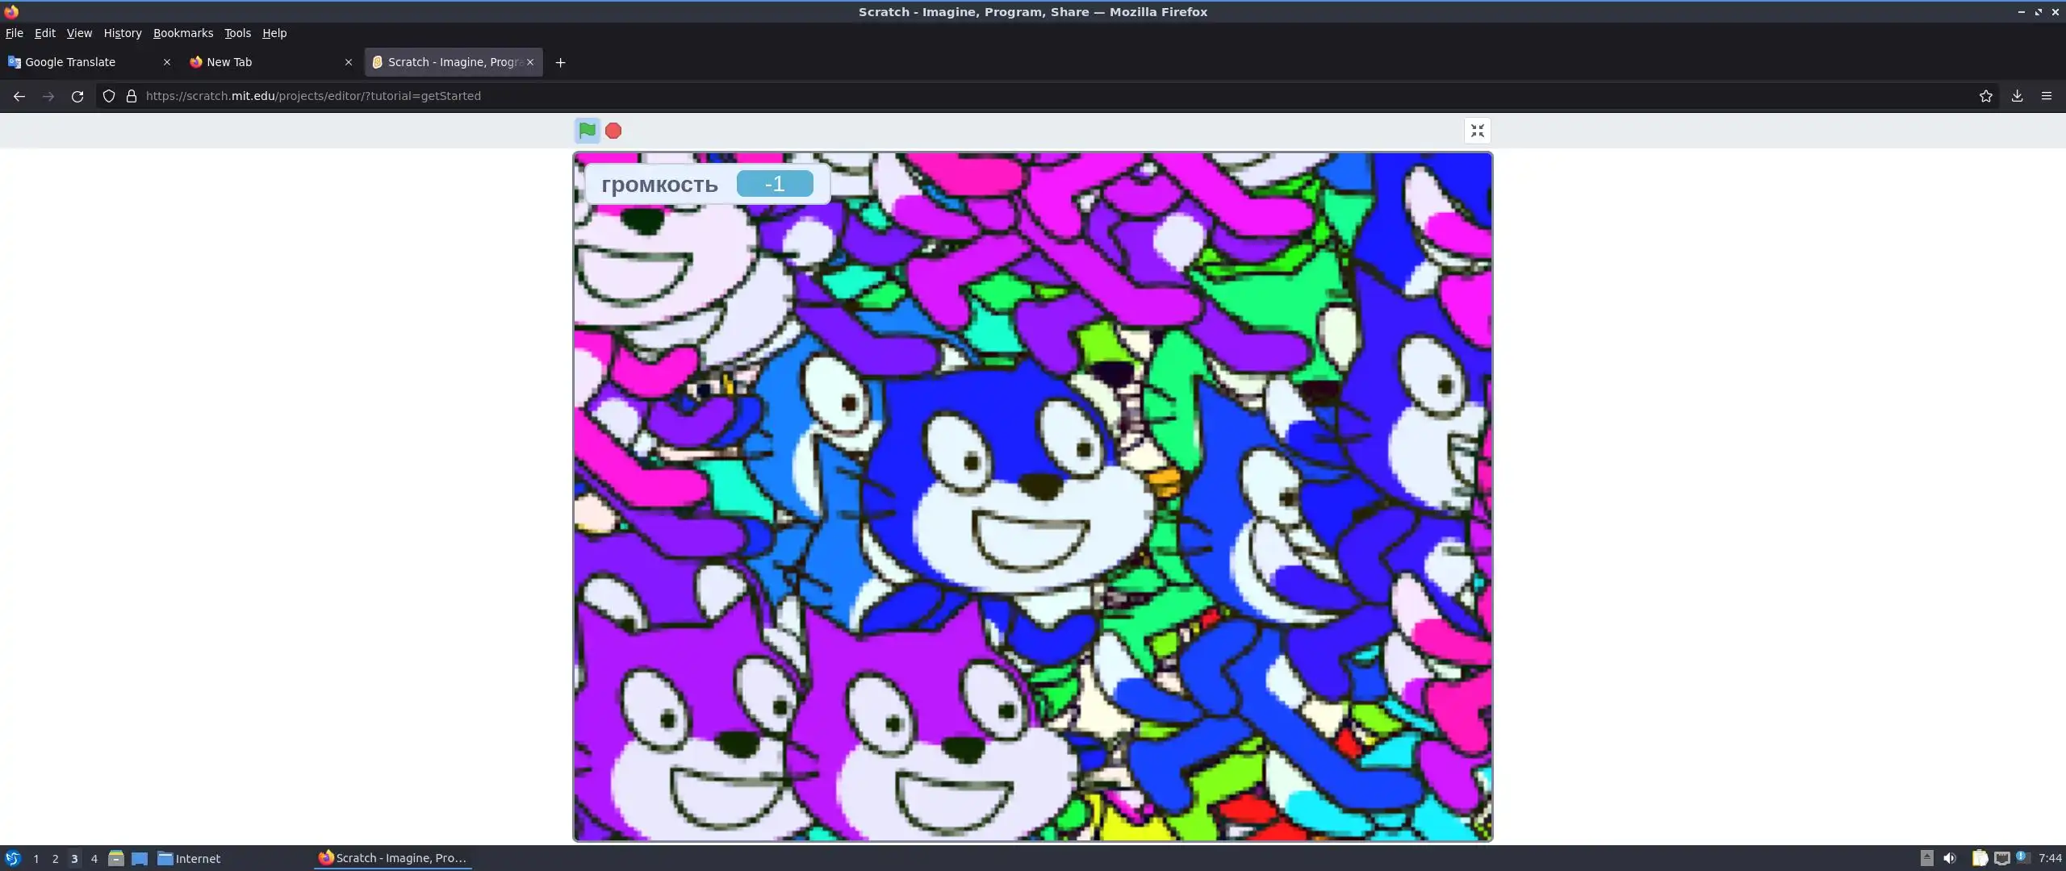Open a new tab with plus
The width and height of the screenshot is (2066, 871).
pos(560,62)
